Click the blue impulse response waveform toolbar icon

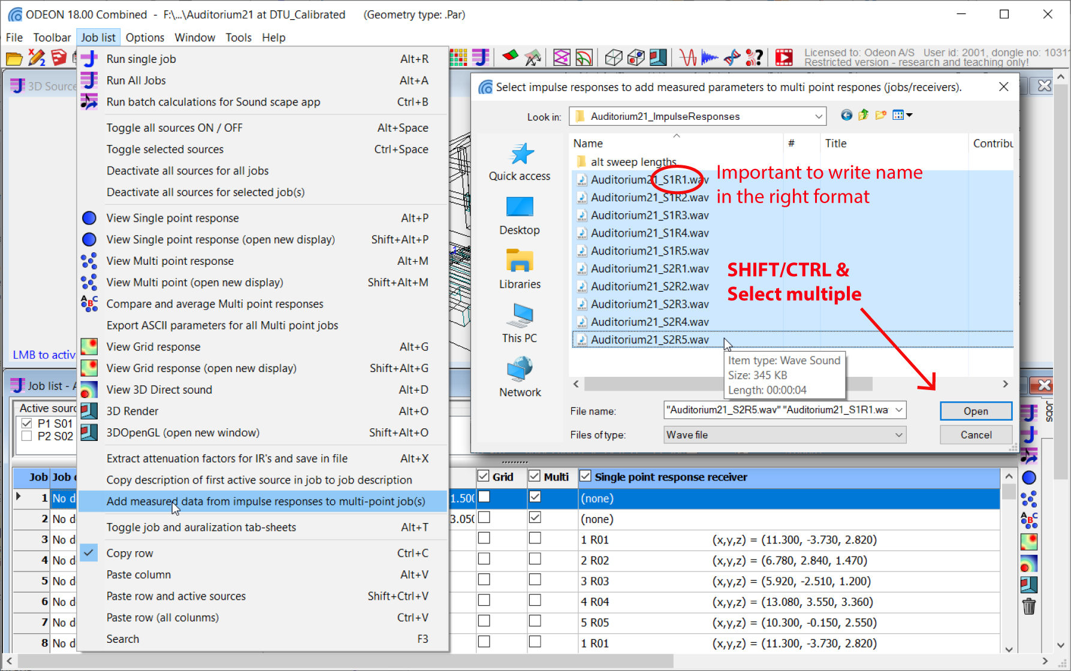click(x=710, y=58)
